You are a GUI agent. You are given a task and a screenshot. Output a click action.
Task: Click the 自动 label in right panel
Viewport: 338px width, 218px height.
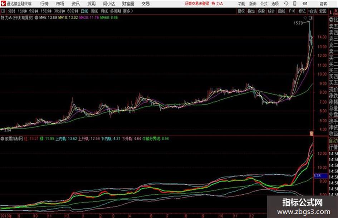(x=333, y=141)
